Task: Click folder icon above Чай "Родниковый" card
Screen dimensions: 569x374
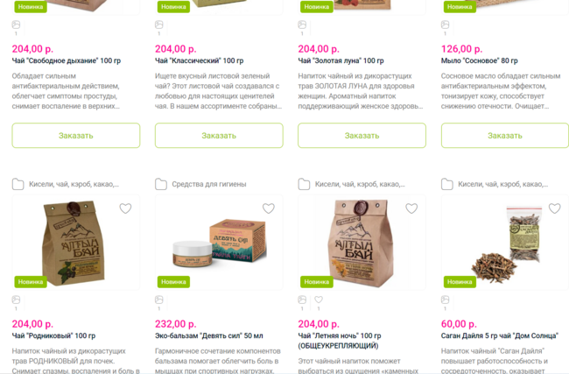Action: point(18,184)
